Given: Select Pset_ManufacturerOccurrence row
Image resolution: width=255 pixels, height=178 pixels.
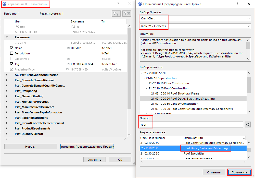Looking at the screenshot, I should (x=66, y=107).
